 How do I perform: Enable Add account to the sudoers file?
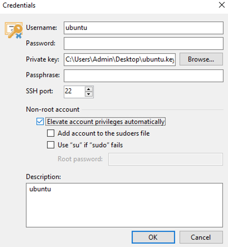pyautogui.click(x=51, y=133)
